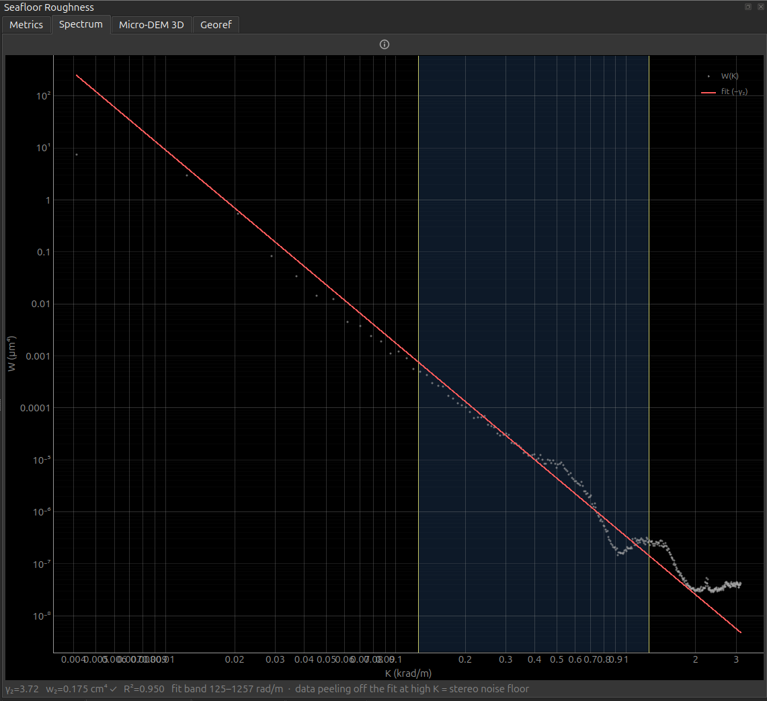Viewport: 767px width, 701px height.
Task: Click the '0.001' y-axis tick label
Action: [38, 356]
